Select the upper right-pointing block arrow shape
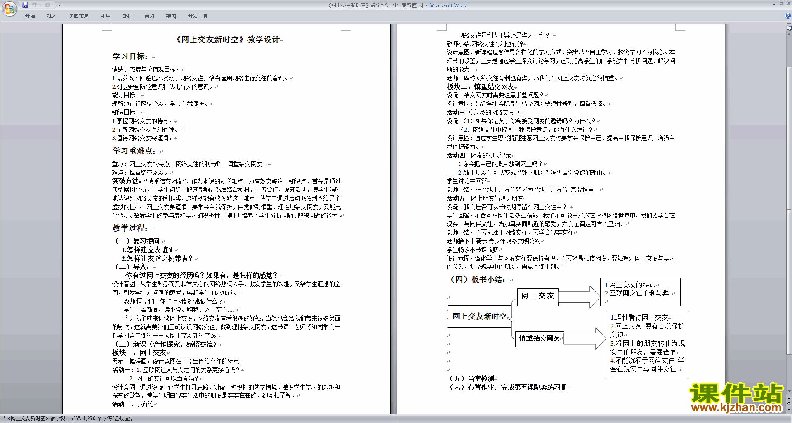 pyautogui.click(x=579, y=297)
